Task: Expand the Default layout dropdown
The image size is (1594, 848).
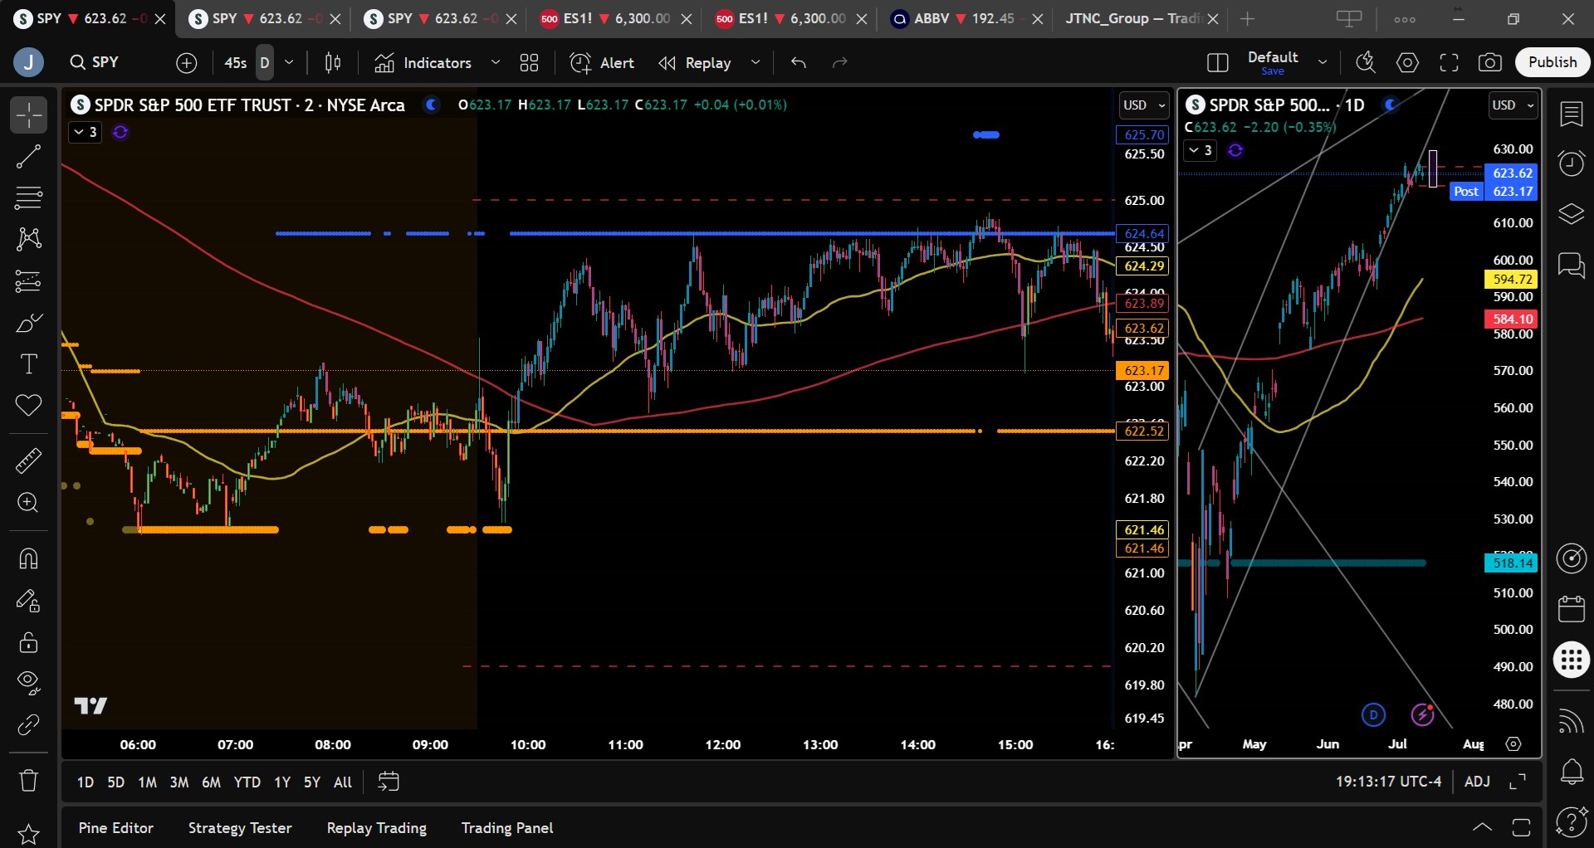Action: (1323, 62)
